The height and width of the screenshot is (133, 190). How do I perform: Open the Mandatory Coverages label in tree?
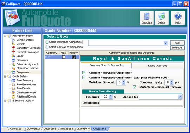click(x=29, y=48)
